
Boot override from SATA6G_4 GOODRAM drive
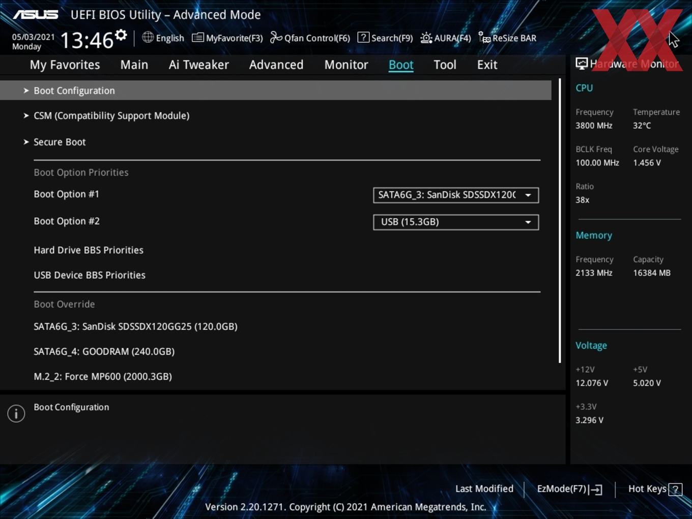pos(104,351)
